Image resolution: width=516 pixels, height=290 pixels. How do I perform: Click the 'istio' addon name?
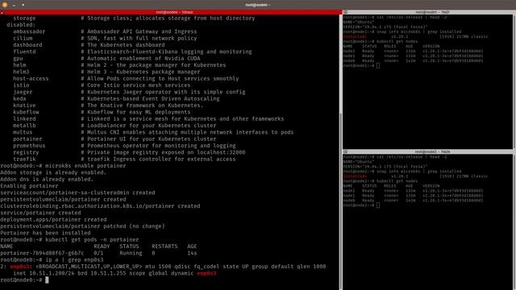(x=21, y=85)
